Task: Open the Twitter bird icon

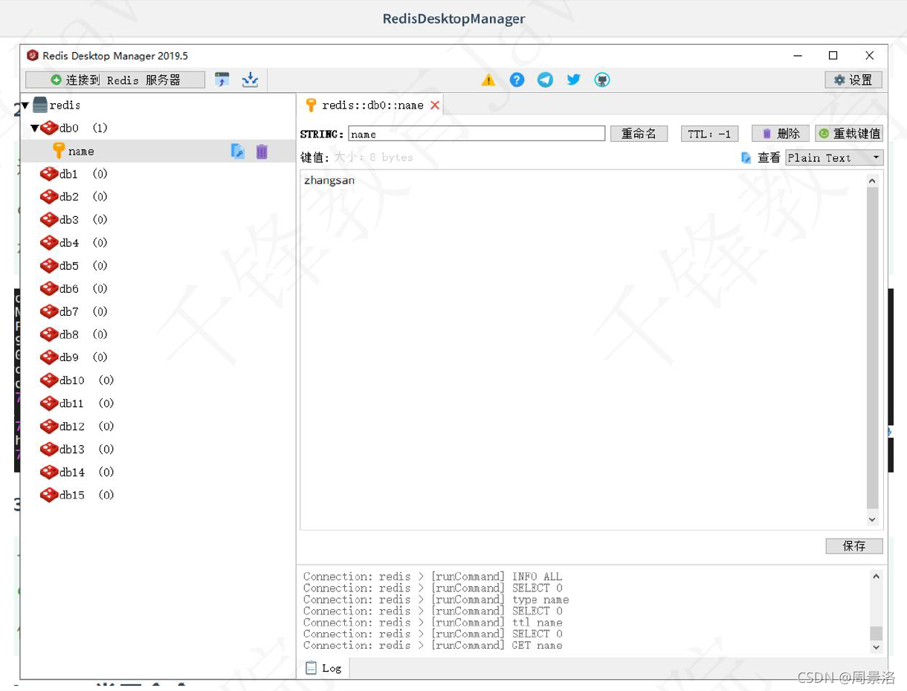Action: tap(573, 80)
